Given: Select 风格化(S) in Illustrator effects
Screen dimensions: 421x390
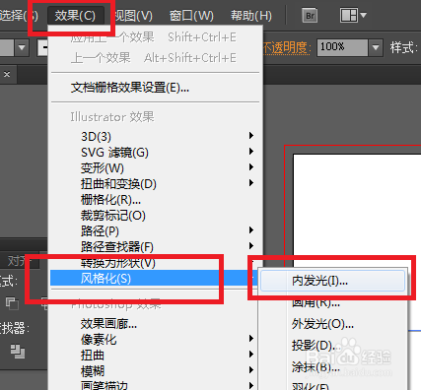Looking at the screenshot, I should [x=154, y=278].
